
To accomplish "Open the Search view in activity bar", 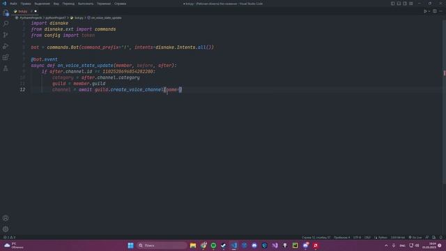I will 6,24.
